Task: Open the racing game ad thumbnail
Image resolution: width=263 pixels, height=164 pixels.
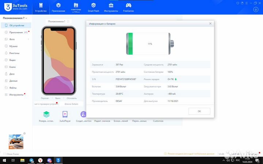Action: click(x=16, y=142)
